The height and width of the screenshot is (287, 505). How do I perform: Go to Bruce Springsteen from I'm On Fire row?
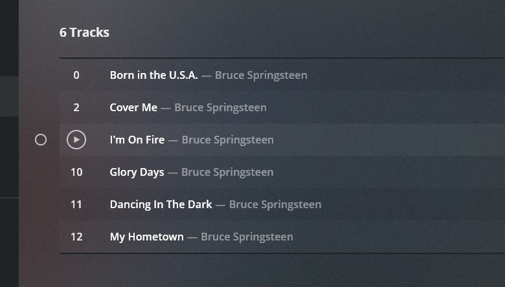click(x=227, y=140)
